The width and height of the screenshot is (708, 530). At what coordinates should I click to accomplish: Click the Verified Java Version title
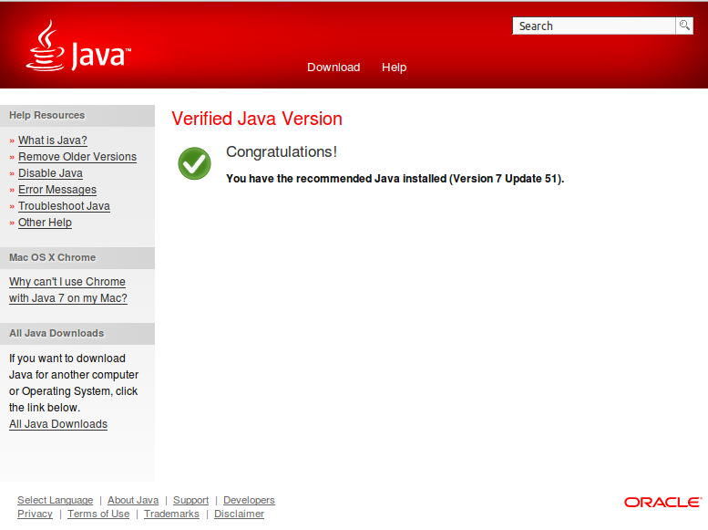pyautogui.click(x=257, y=119)
